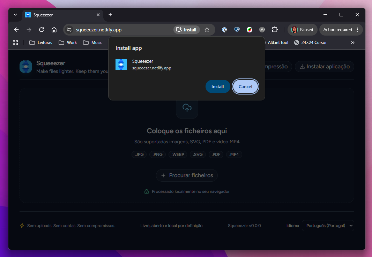
Task: Open the heart-shaped extension icon
Action: click(237, 30)
